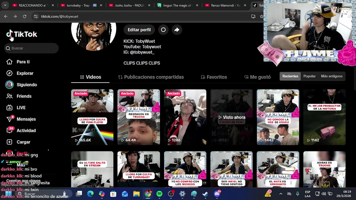Open Outlook from the taskbar
This screenshot has height=200, width=356.
coord(125,194)
